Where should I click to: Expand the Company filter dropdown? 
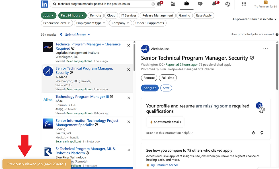point(120,23)
